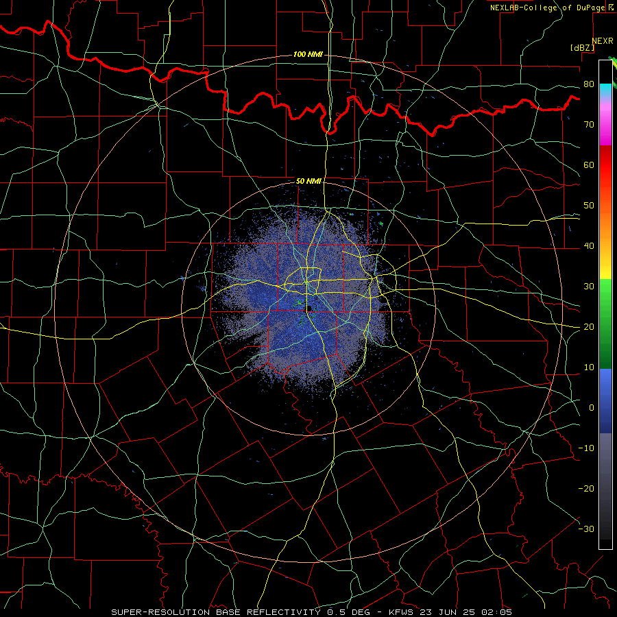Click the 100 NMI range ring label
Screen dimensions: 617x617
click(308, 54)
